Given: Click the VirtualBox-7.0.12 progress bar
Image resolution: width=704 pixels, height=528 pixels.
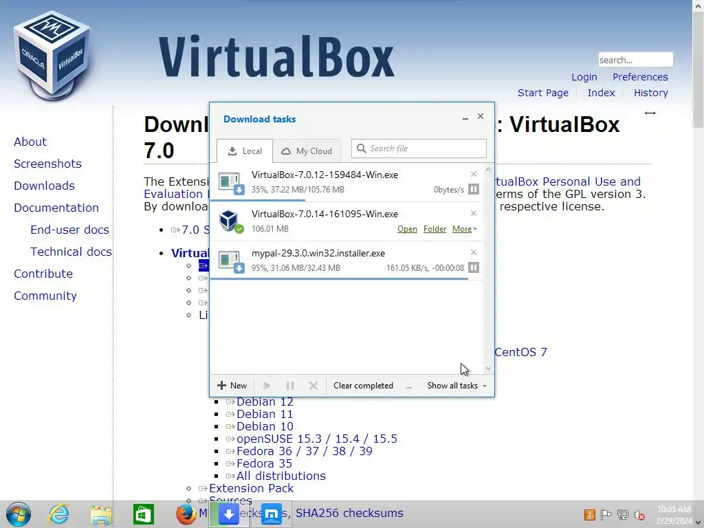Looking at the screenshot, I should [x=346, y=200].
